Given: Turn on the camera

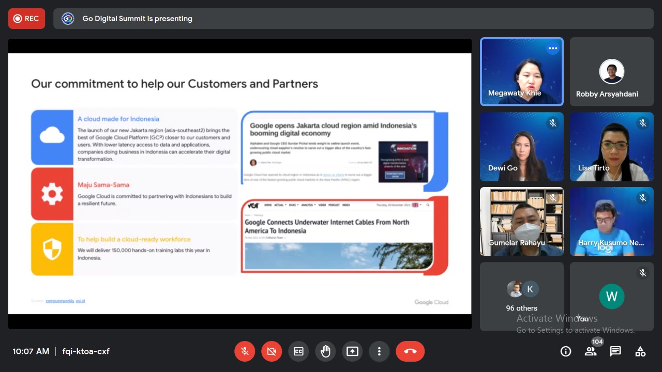Looking at the screenshot, I should 272,351.
